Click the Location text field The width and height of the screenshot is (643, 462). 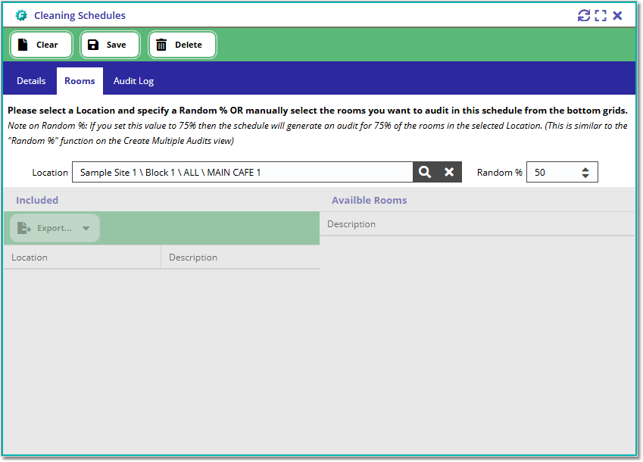(242, 172)
